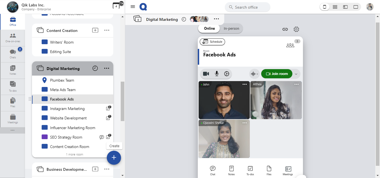The image size is (380, 178).
Task: Open Digital Marketing group's three-dot menu
Action: pos(107,68)
